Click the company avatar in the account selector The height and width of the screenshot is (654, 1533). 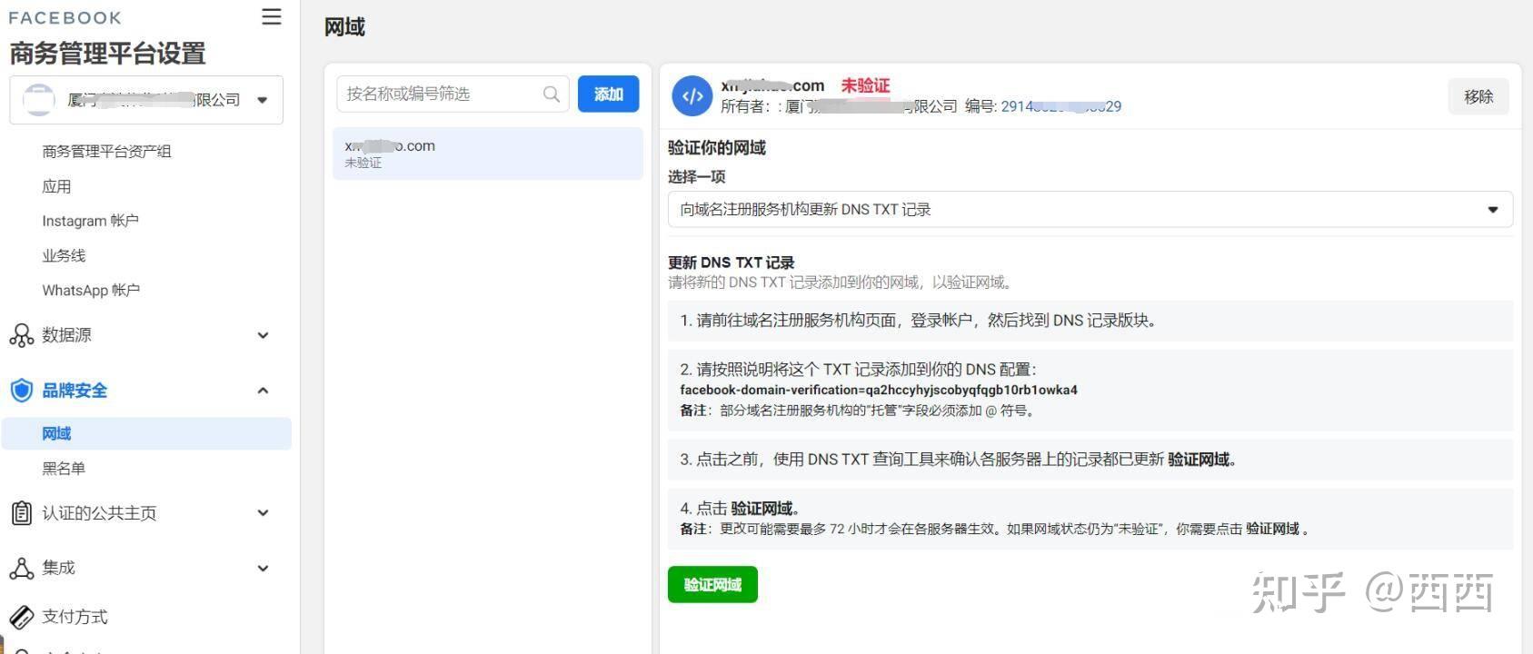click(x=38, y=100)
